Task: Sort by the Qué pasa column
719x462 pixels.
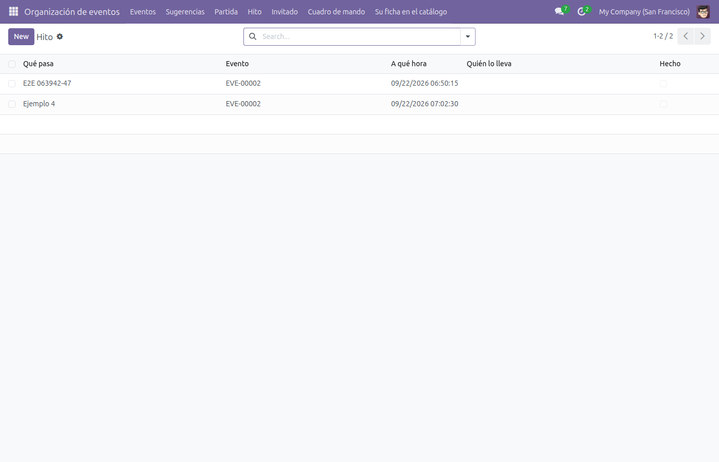Action: pos(38,64)
